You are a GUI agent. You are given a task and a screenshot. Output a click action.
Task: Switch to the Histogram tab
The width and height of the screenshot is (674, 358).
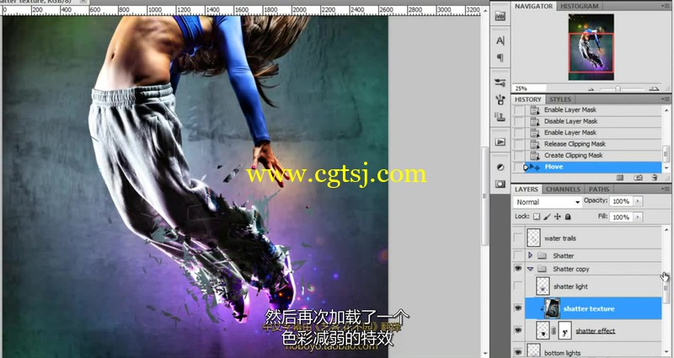(x=579, y=7)
